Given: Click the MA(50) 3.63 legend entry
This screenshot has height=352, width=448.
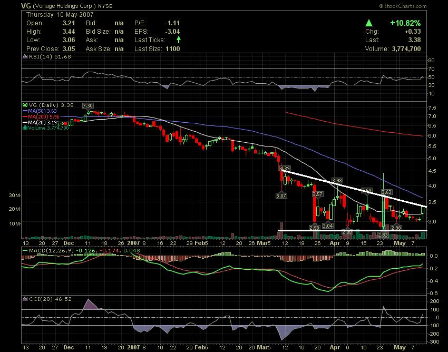Looking at the screenshot, I should 42,111.
